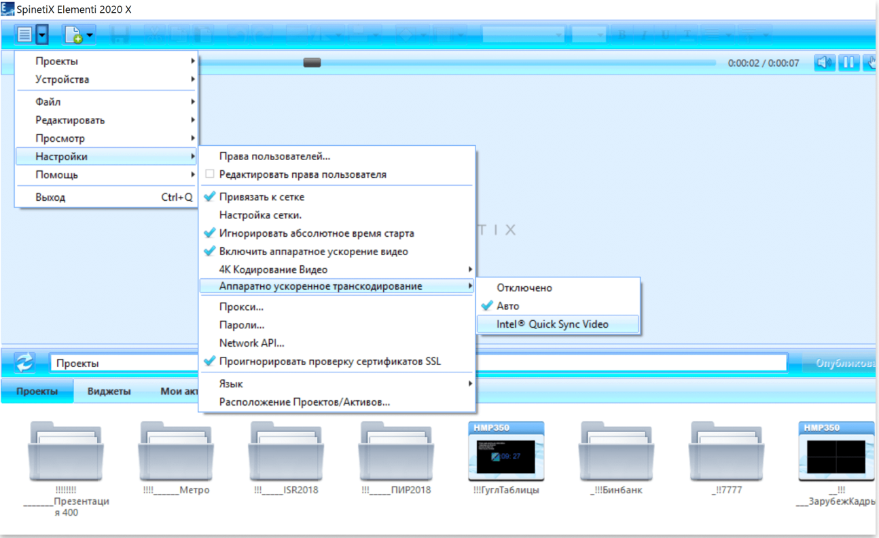Mute audio with the speaker icon
879x538 pixels.
[825, 63]
